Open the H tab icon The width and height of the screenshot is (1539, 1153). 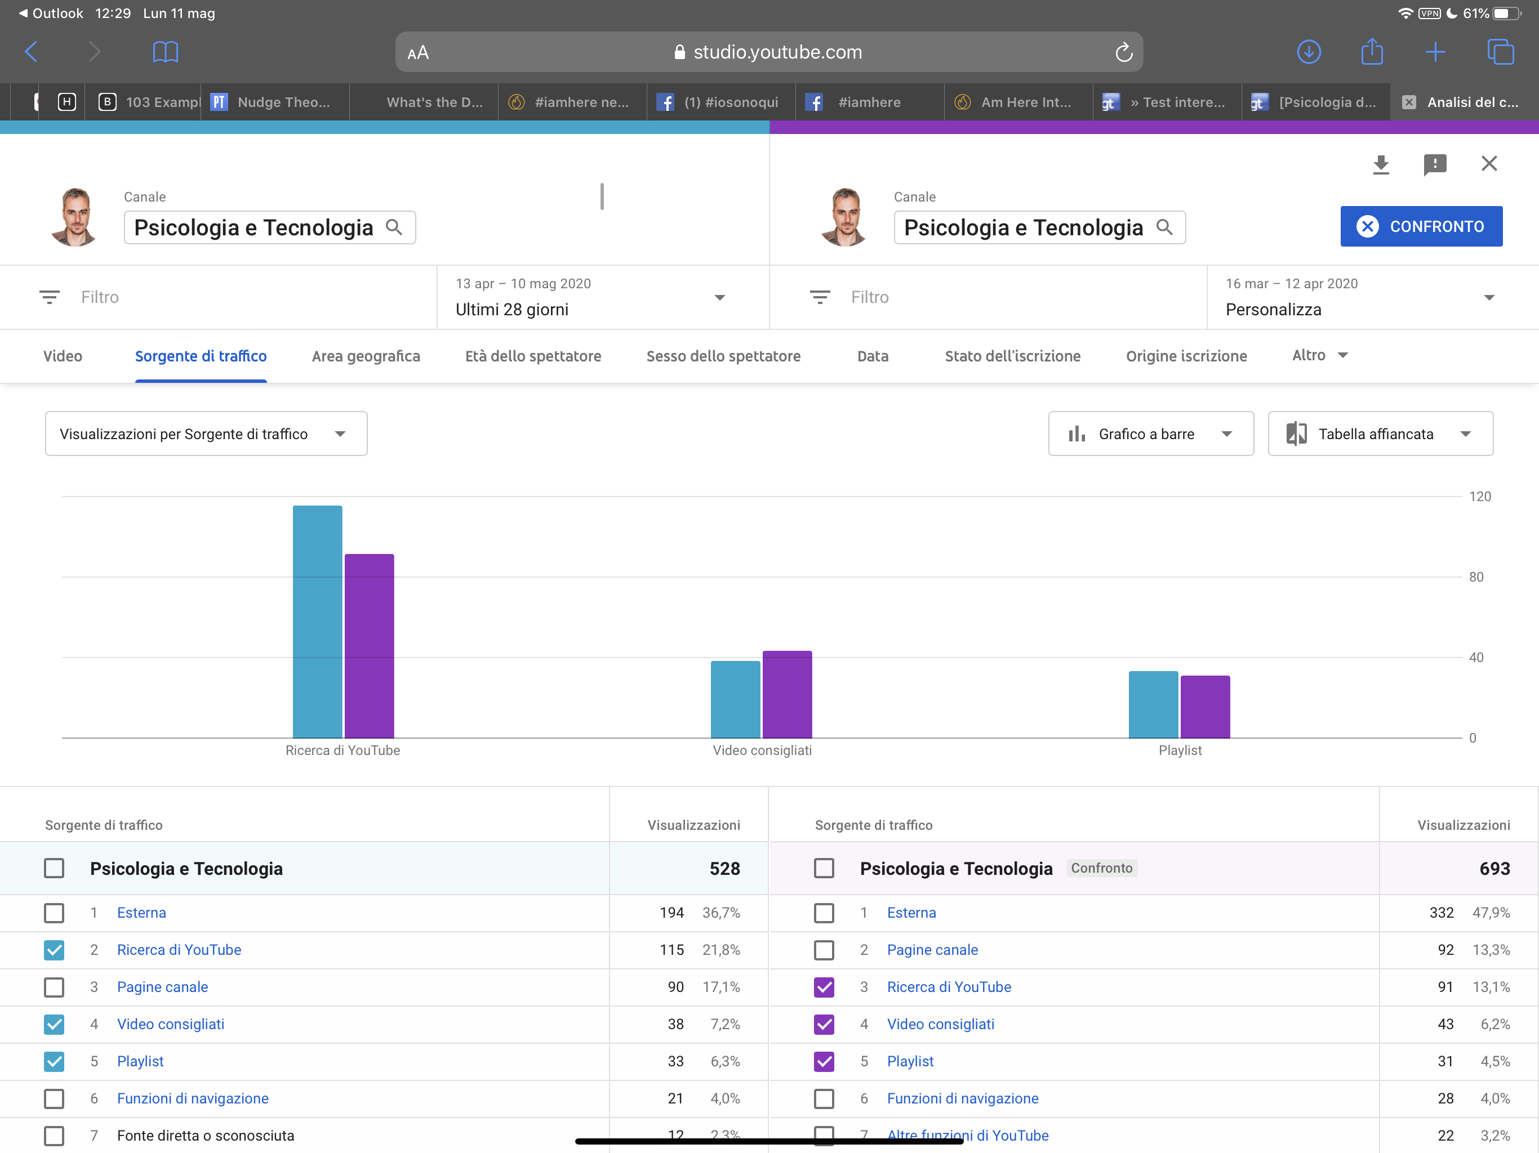click(x=67, y=102)
